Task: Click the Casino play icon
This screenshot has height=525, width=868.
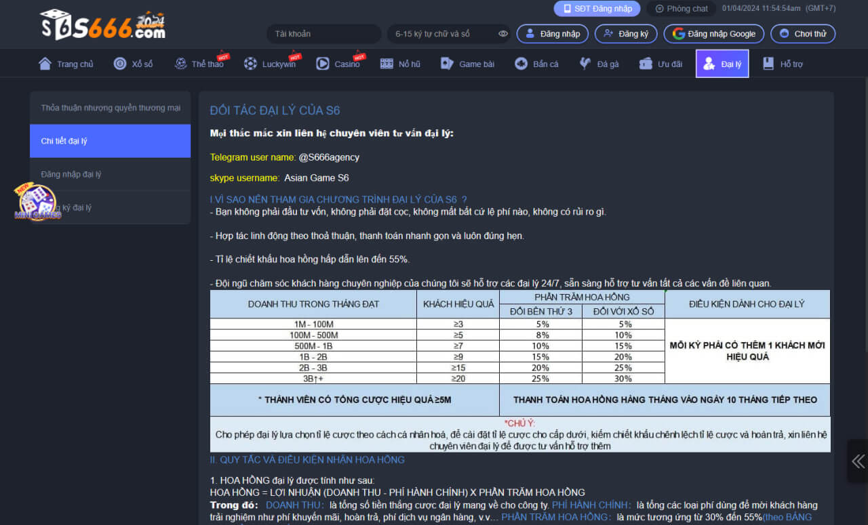Action: (323, 64)
